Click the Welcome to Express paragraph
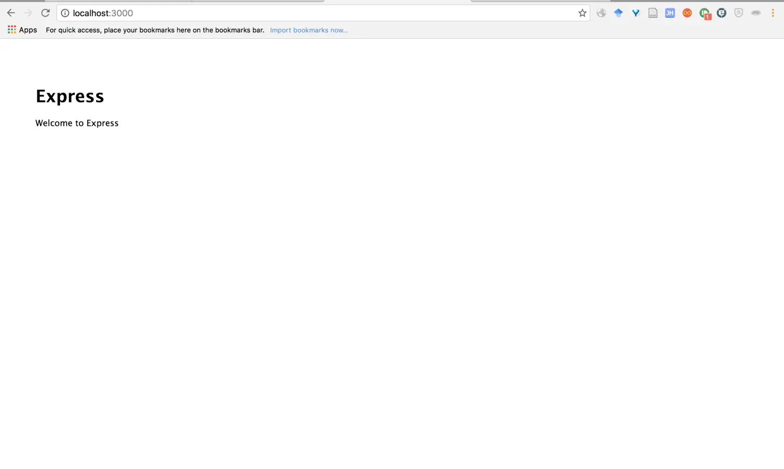784x469 pixels. [x=77, y=123]
